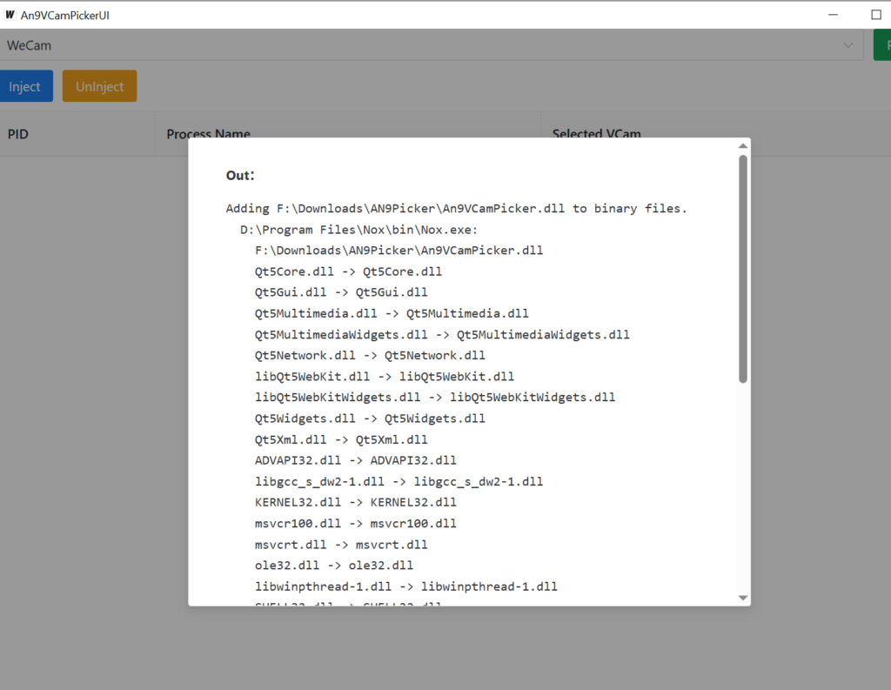This screenshot has width=891, height=690.
Task: Click the An9VCamPickerUI app icon in title bar
Action: point(10,15)
